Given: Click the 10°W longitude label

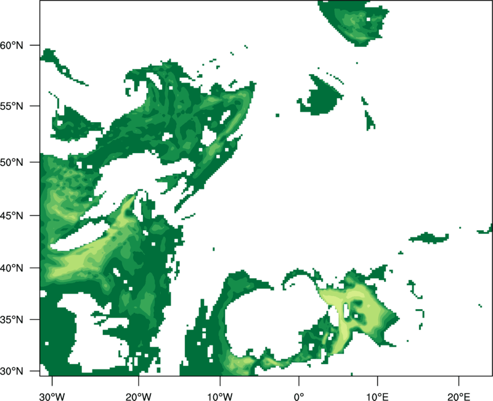Looking at the screenshot, I should tap(220, 397).
